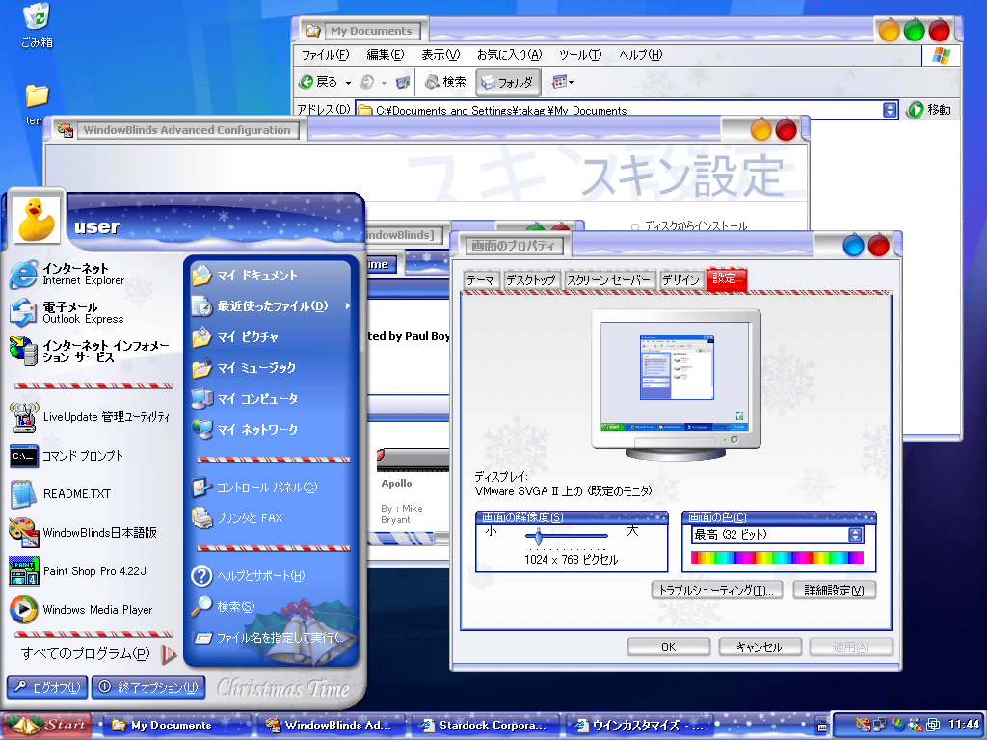Open the Forward button history dropdown arrow
Viewport: 987px width, 740px height.
[384, 83]
